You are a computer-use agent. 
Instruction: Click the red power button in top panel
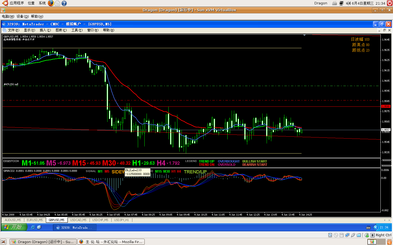click(389, 3)
